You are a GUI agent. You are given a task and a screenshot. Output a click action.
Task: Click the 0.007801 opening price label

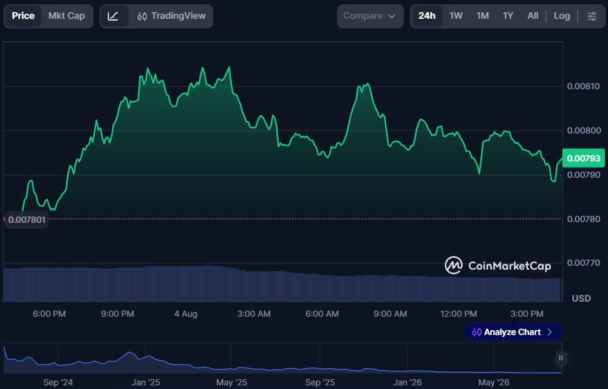pyautogui.click(x=27, y=220)
